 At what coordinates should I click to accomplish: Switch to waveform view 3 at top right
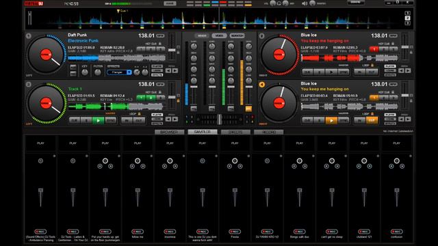[408, 23]
